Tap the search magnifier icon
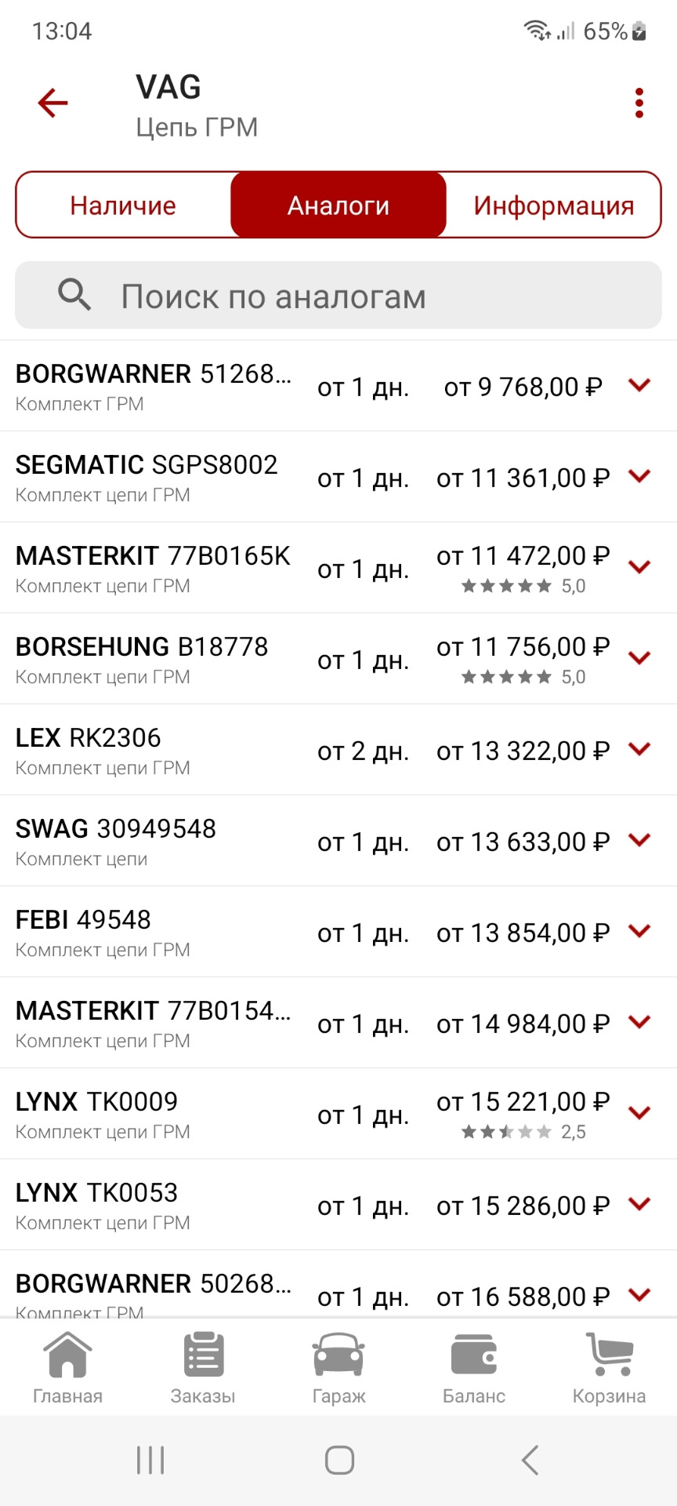The width and height of the screenshot is (677, 1506). (74, 295)
